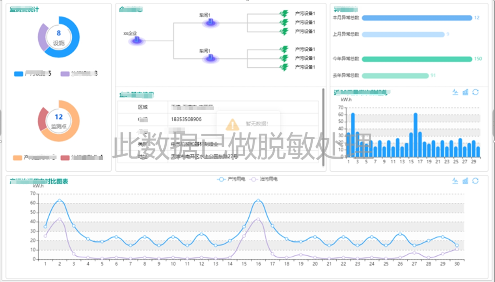495x282 pixels.
Task: Click the 本月异常总数 label
Action: tap(346, 18)
